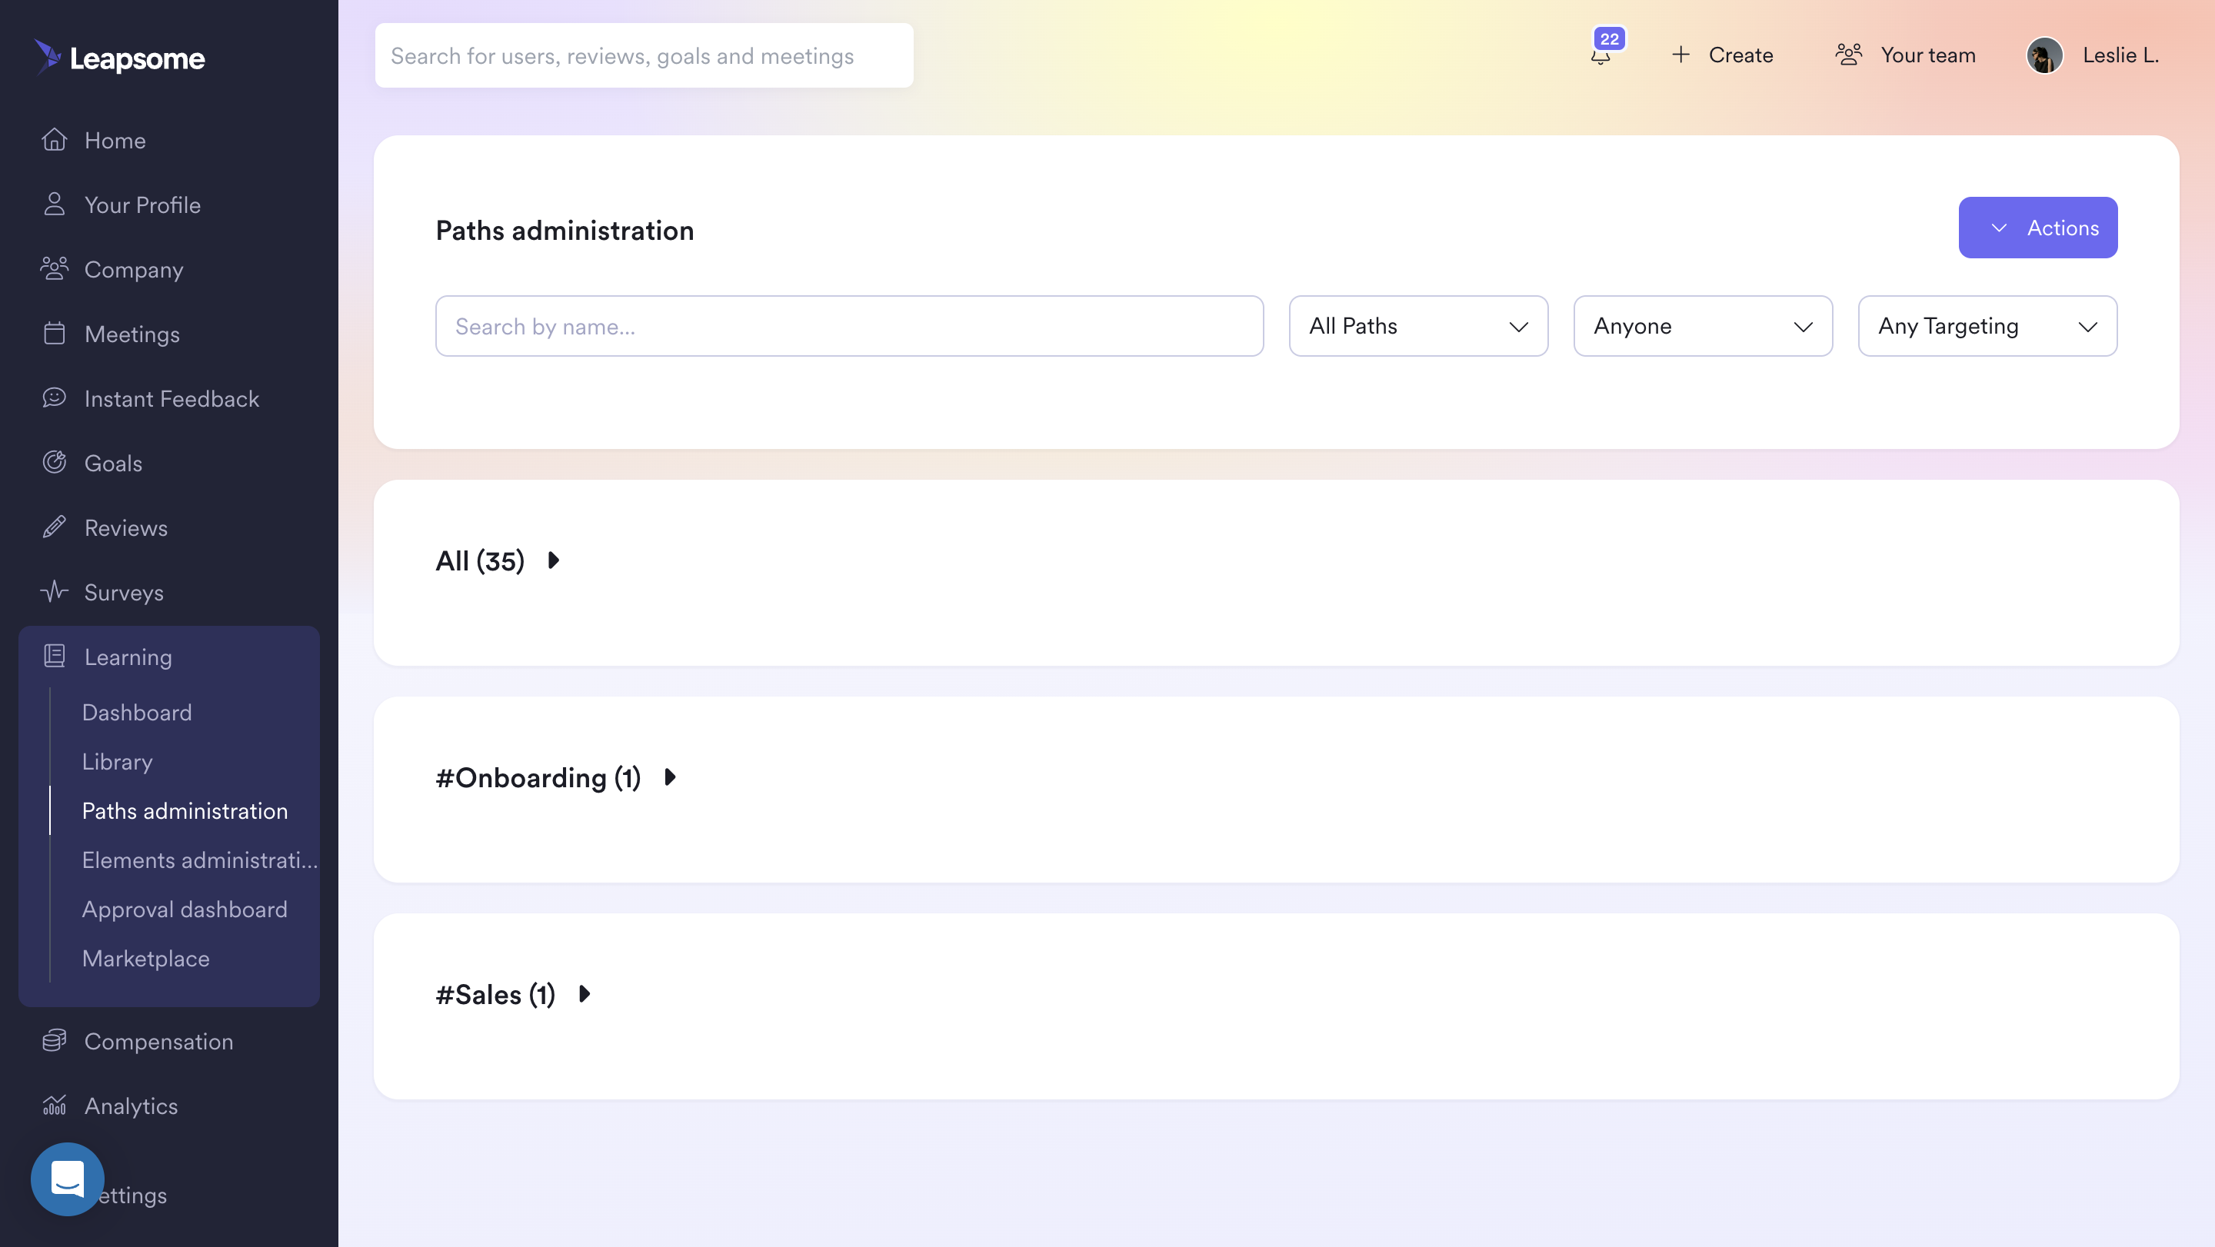
Task: Open Instant Feedback menu item
Action: 171,398
